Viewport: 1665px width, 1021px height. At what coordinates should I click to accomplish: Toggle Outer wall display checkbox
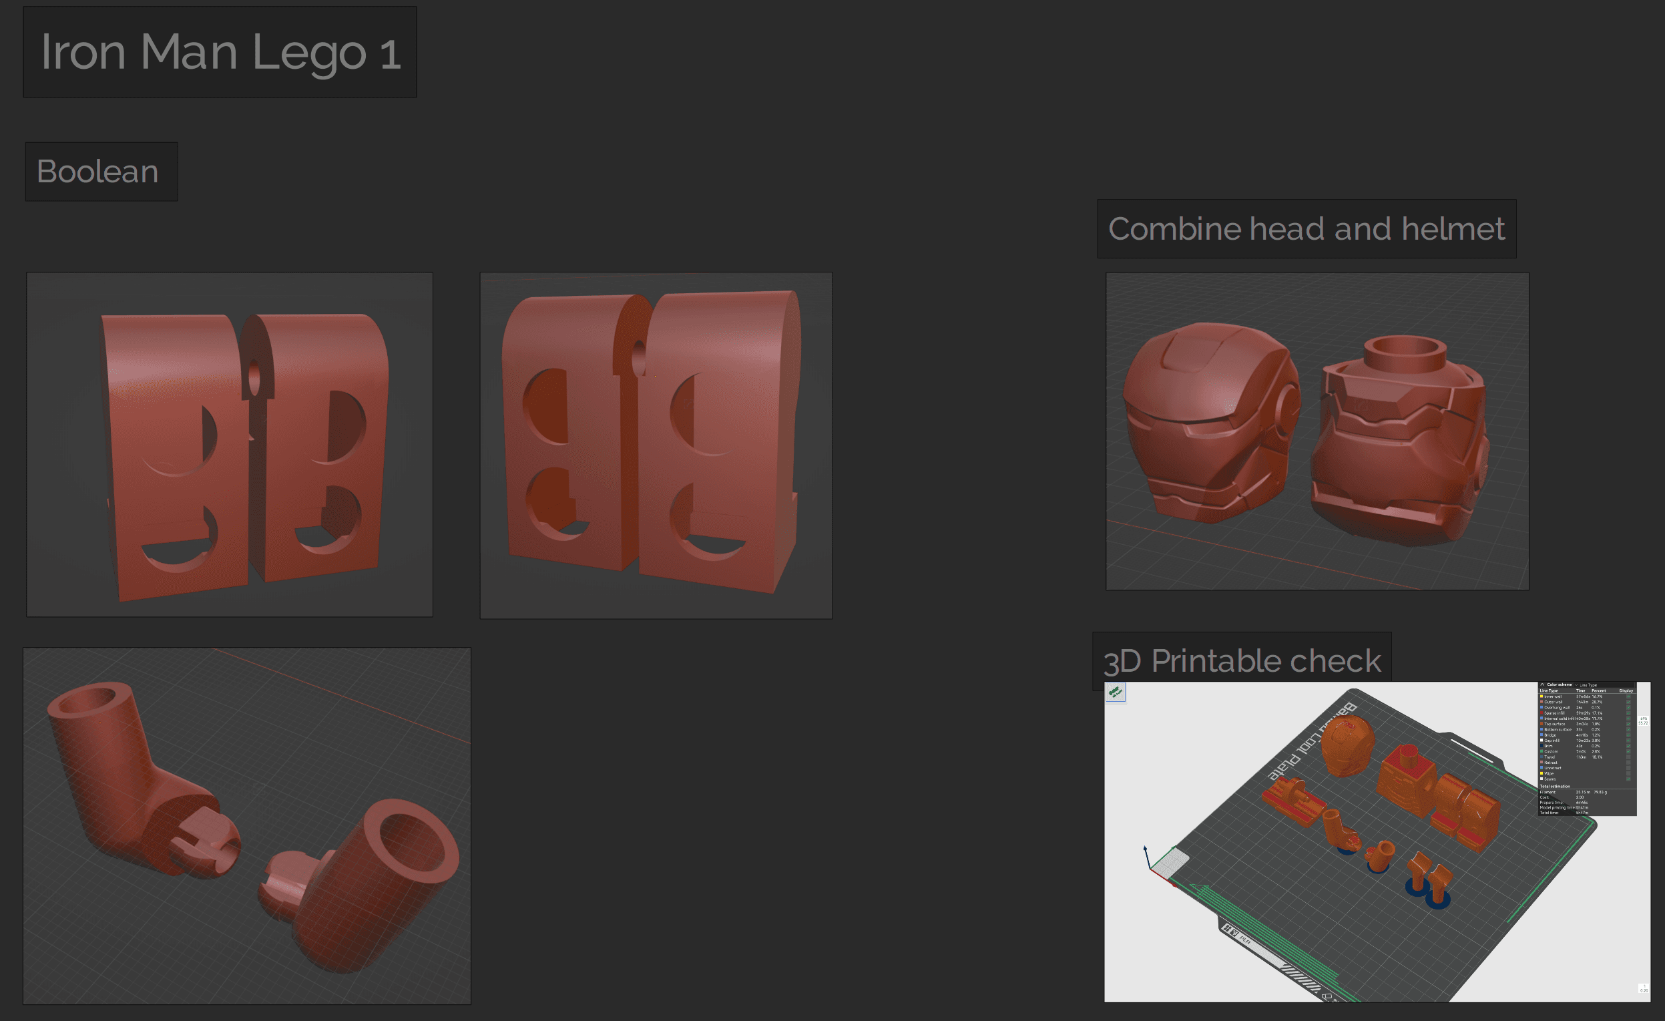[x=1628, y=702]
